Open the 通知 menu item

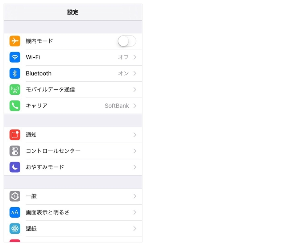pos(73,135)
